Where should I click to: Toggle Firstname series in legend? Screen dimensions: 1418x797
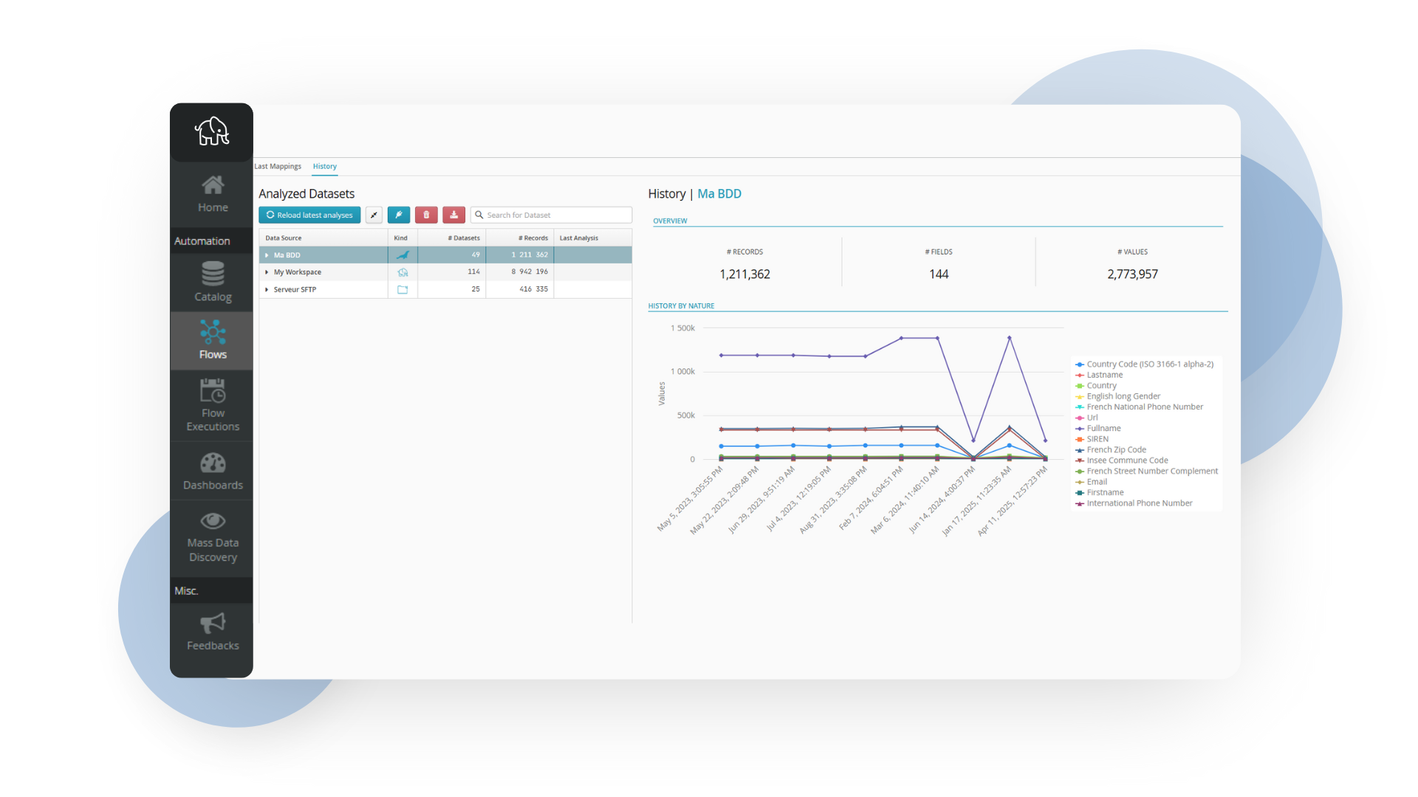(1100, 492)
